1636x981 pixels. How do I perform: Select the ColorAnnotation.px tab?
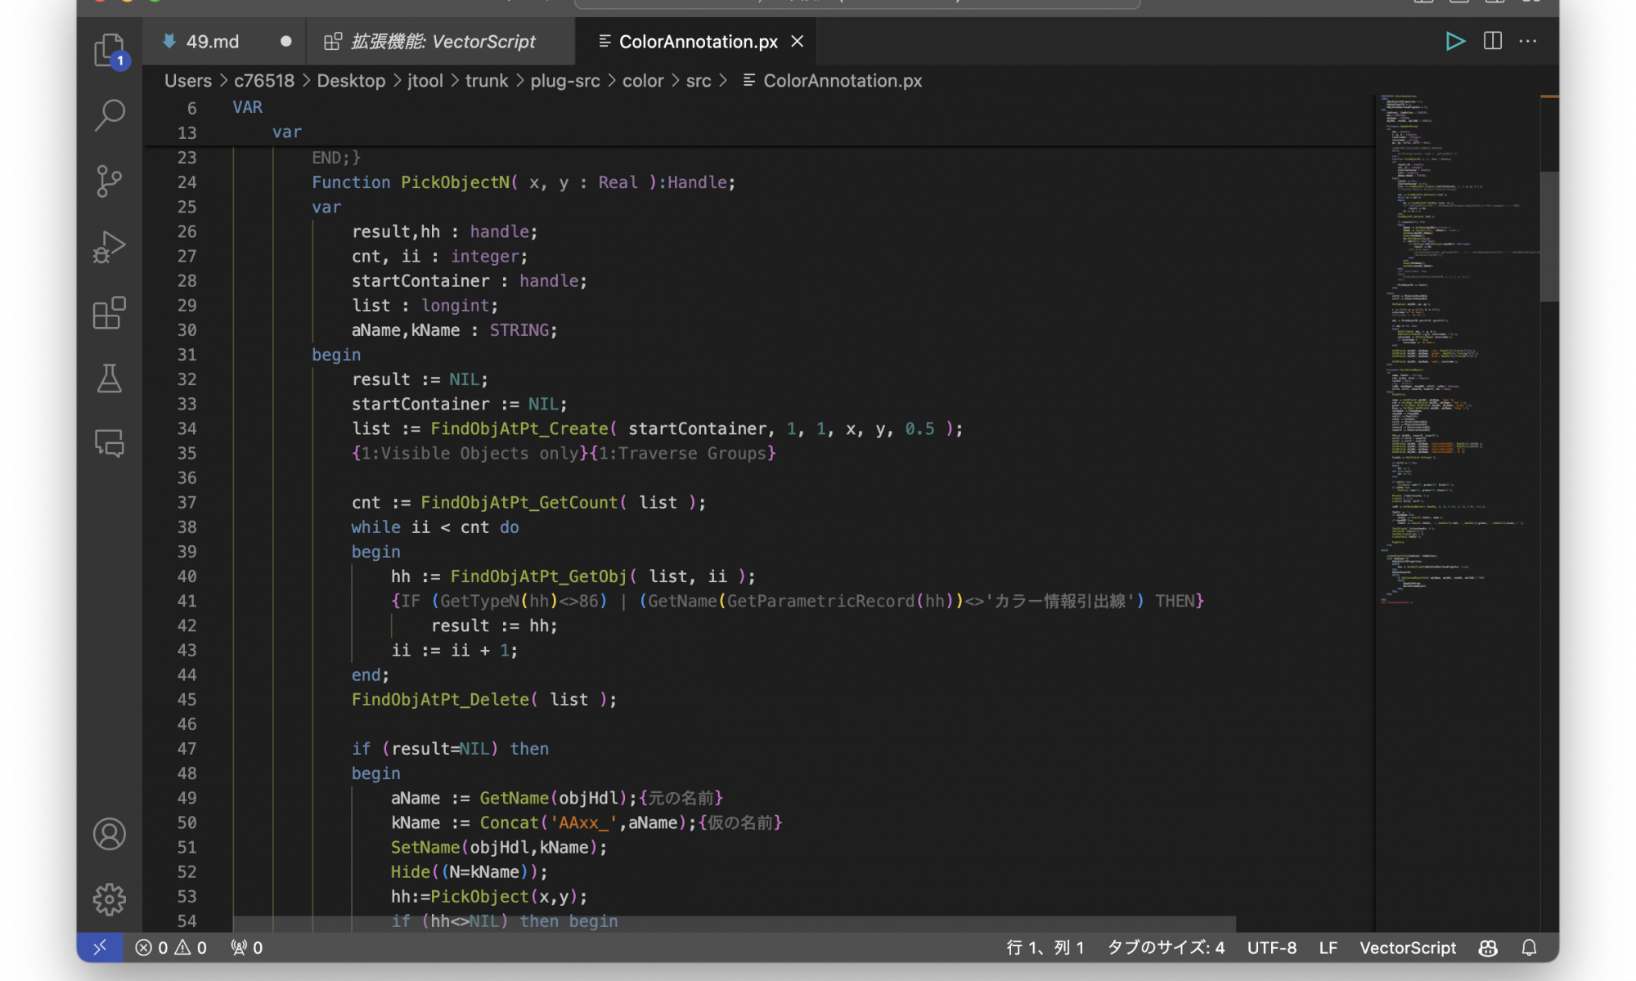coord(697,41)
